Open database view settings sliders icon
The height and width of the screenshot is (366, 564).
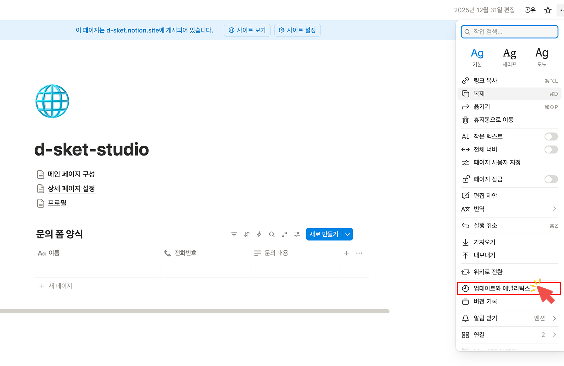click(x=297, y=234)
